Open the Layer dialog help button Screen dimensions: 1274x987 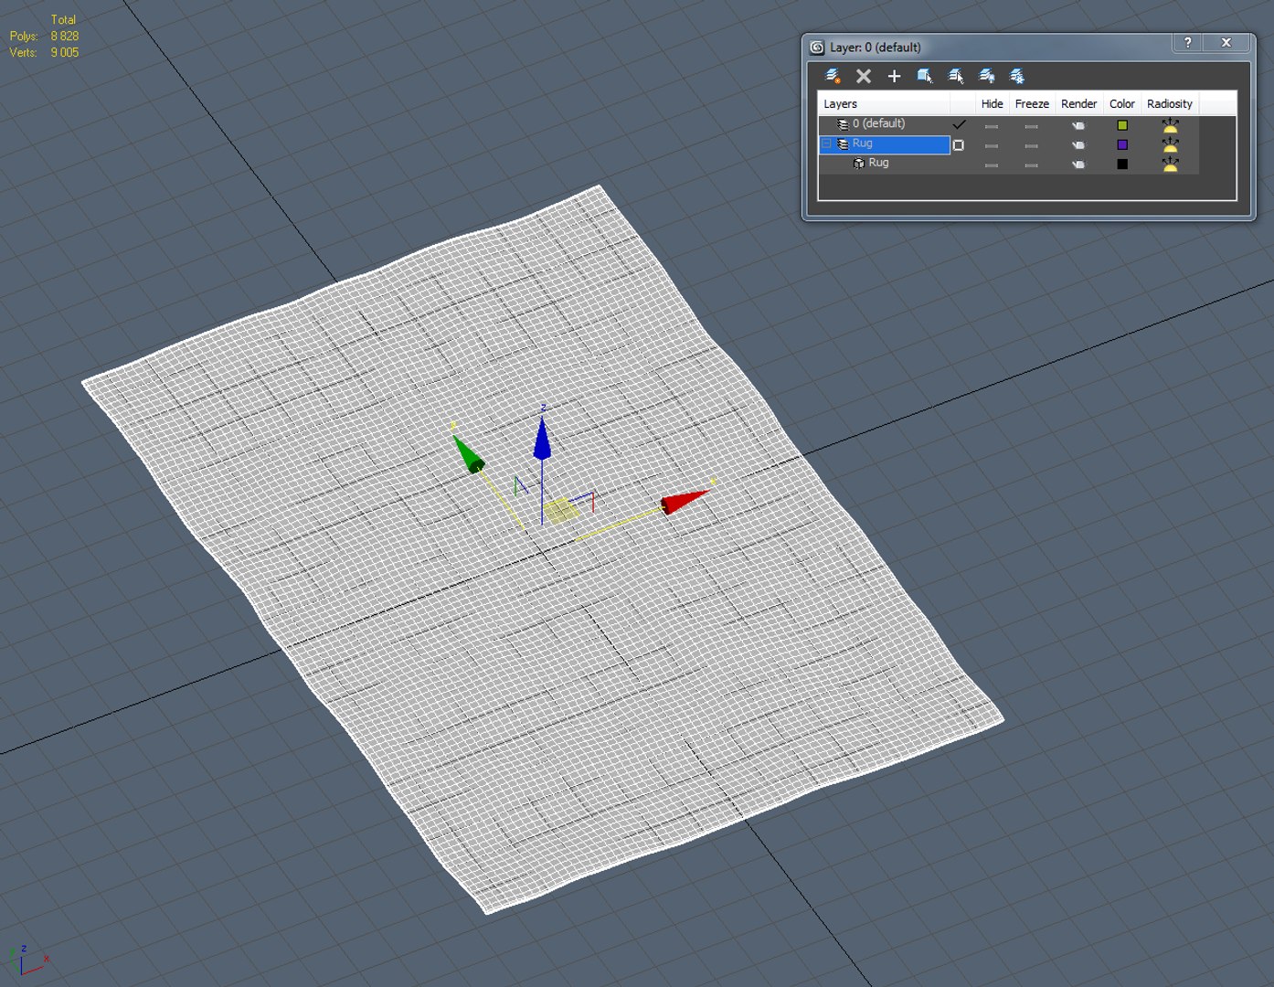(x=1187, y=43)
